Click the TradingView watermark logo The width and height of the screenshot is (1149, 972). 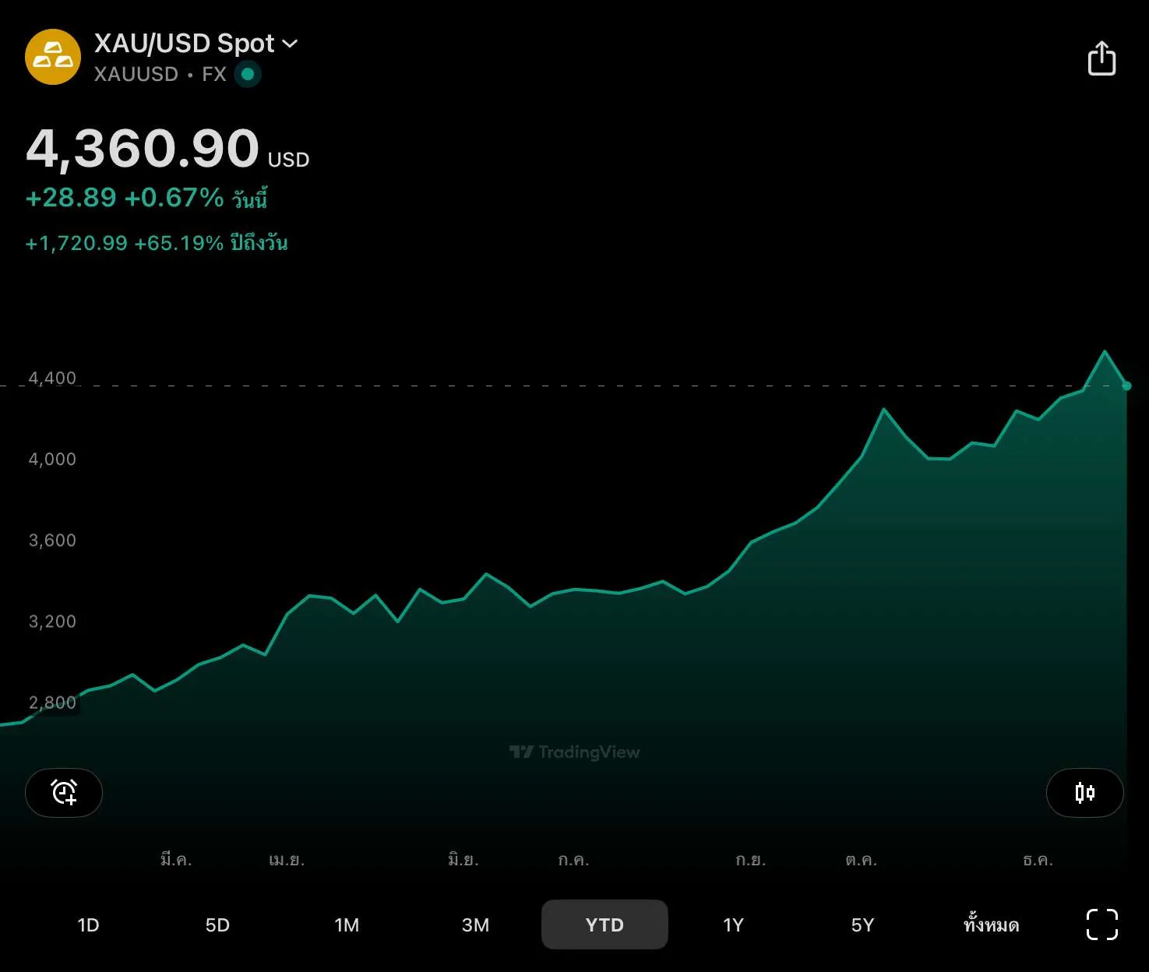[575, 752]
